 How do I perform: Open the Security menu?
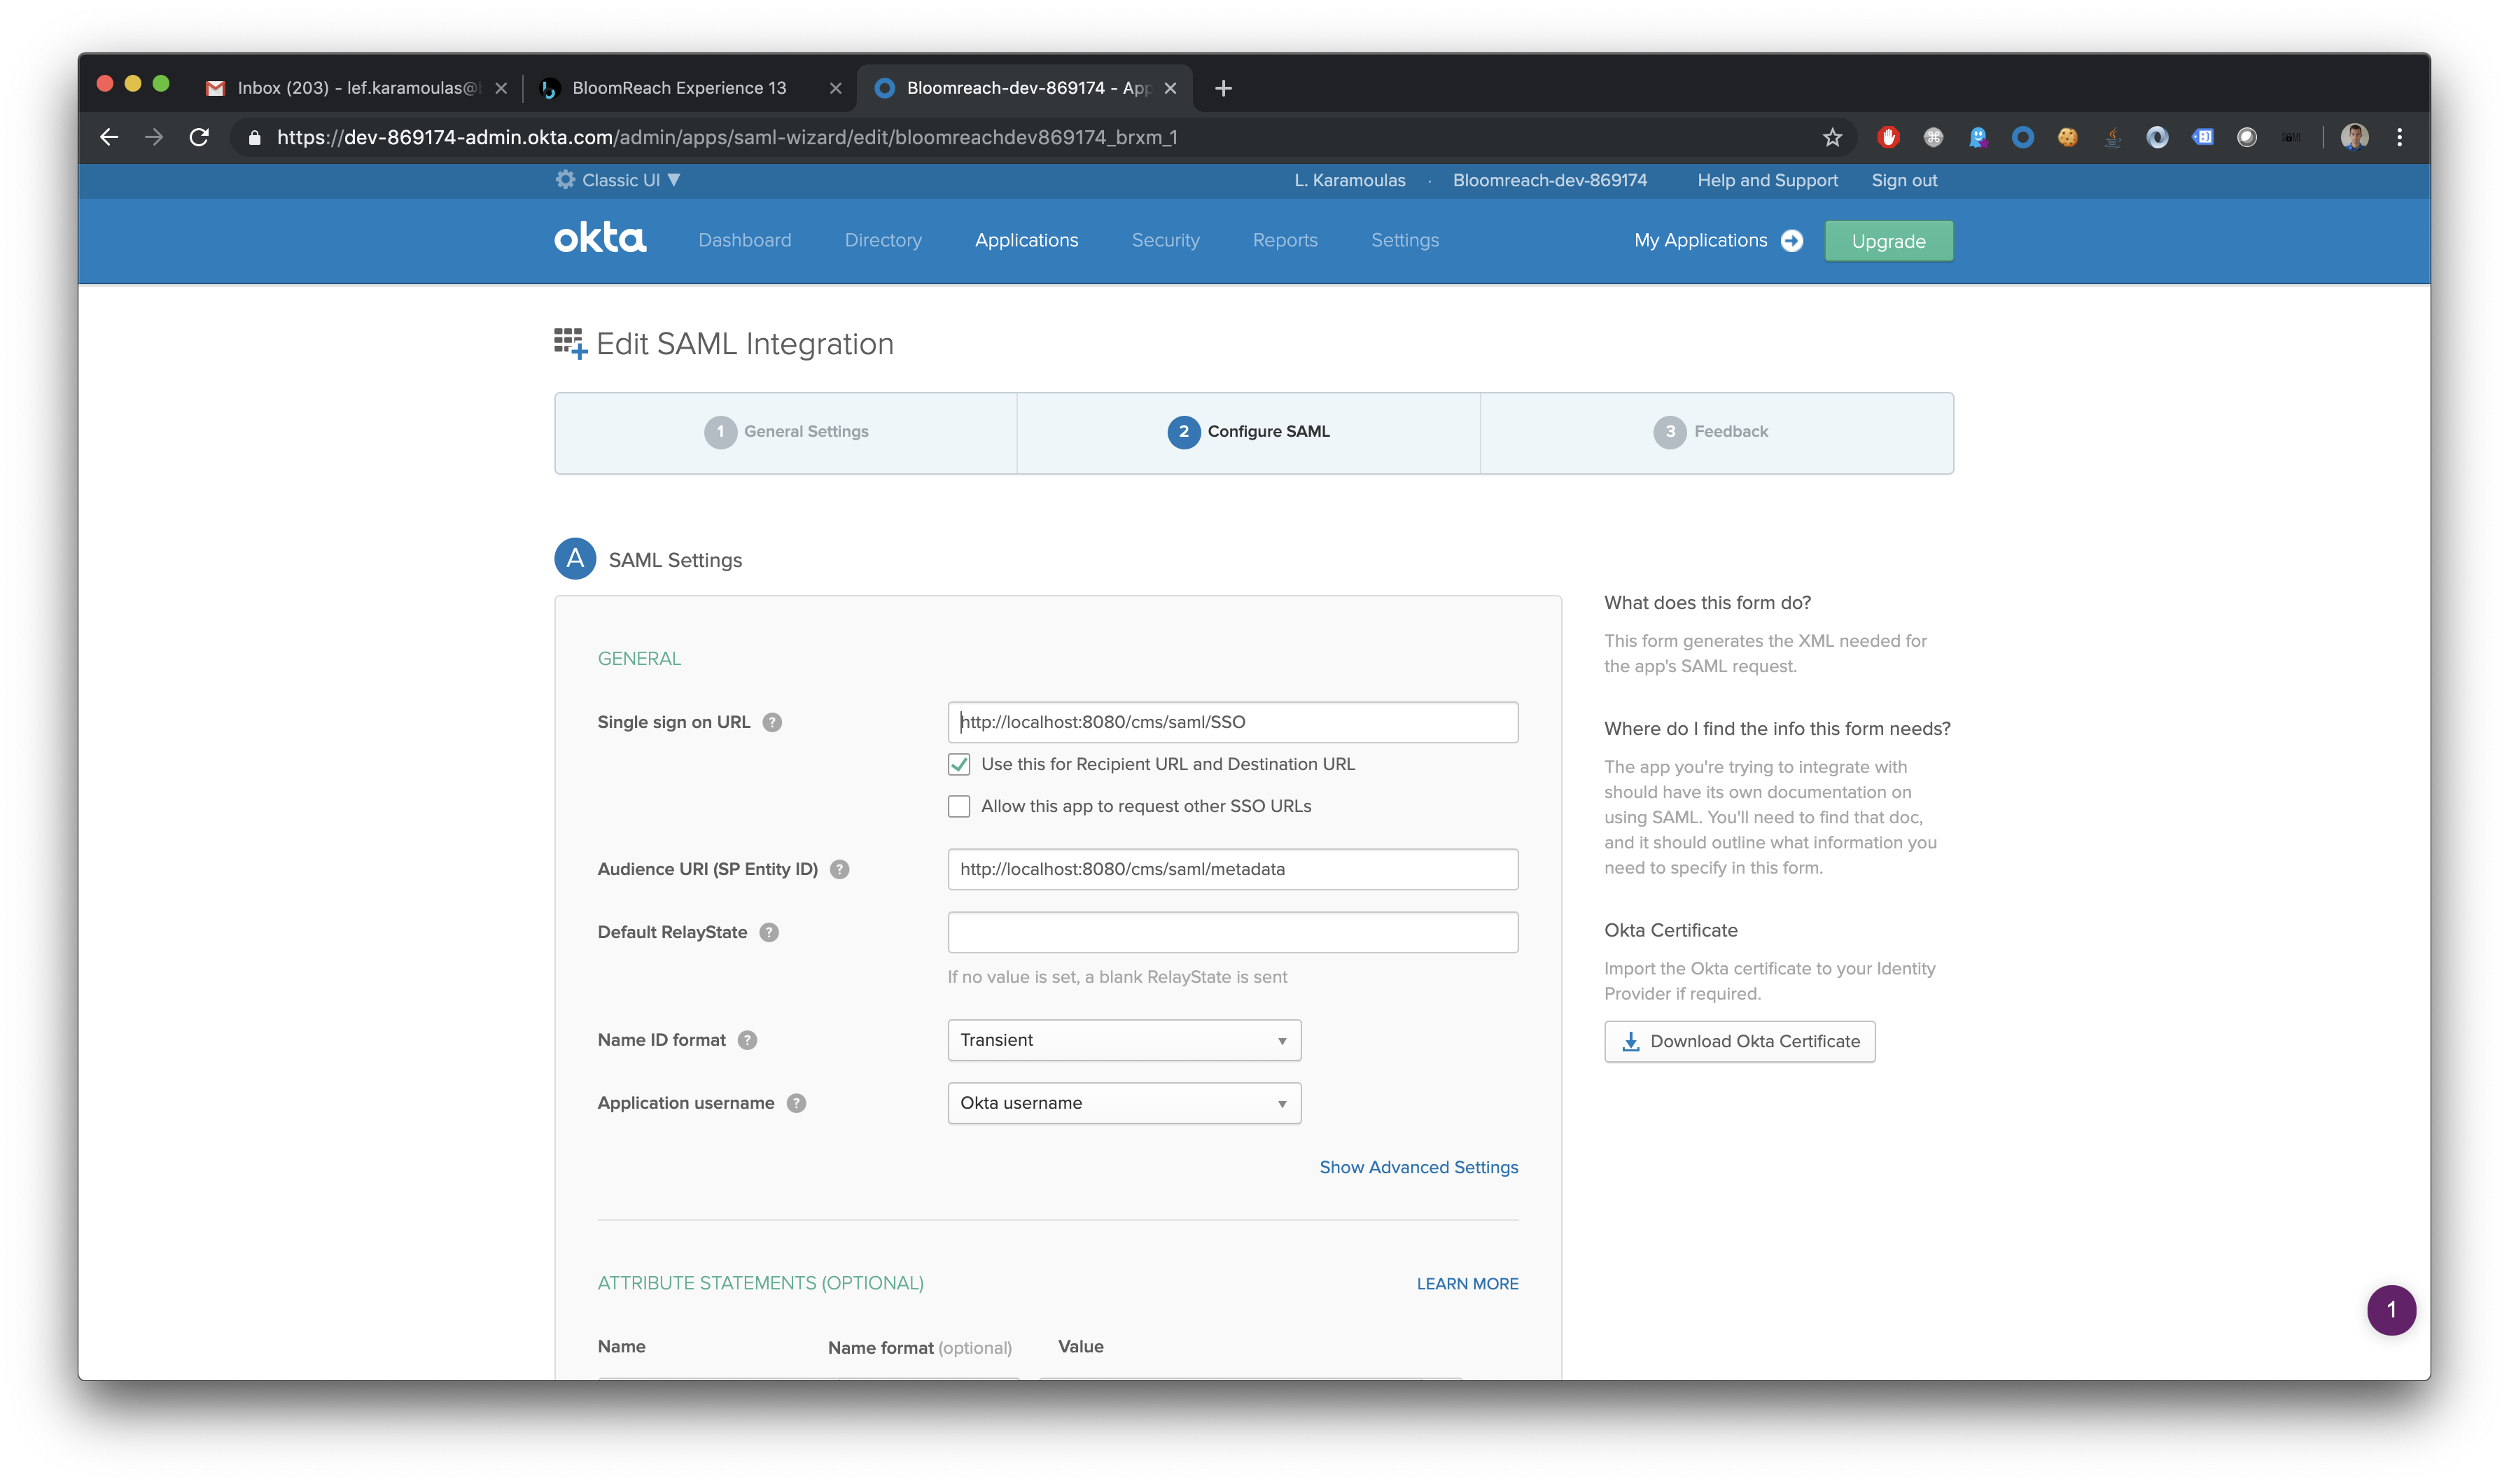click(1165, 240)
